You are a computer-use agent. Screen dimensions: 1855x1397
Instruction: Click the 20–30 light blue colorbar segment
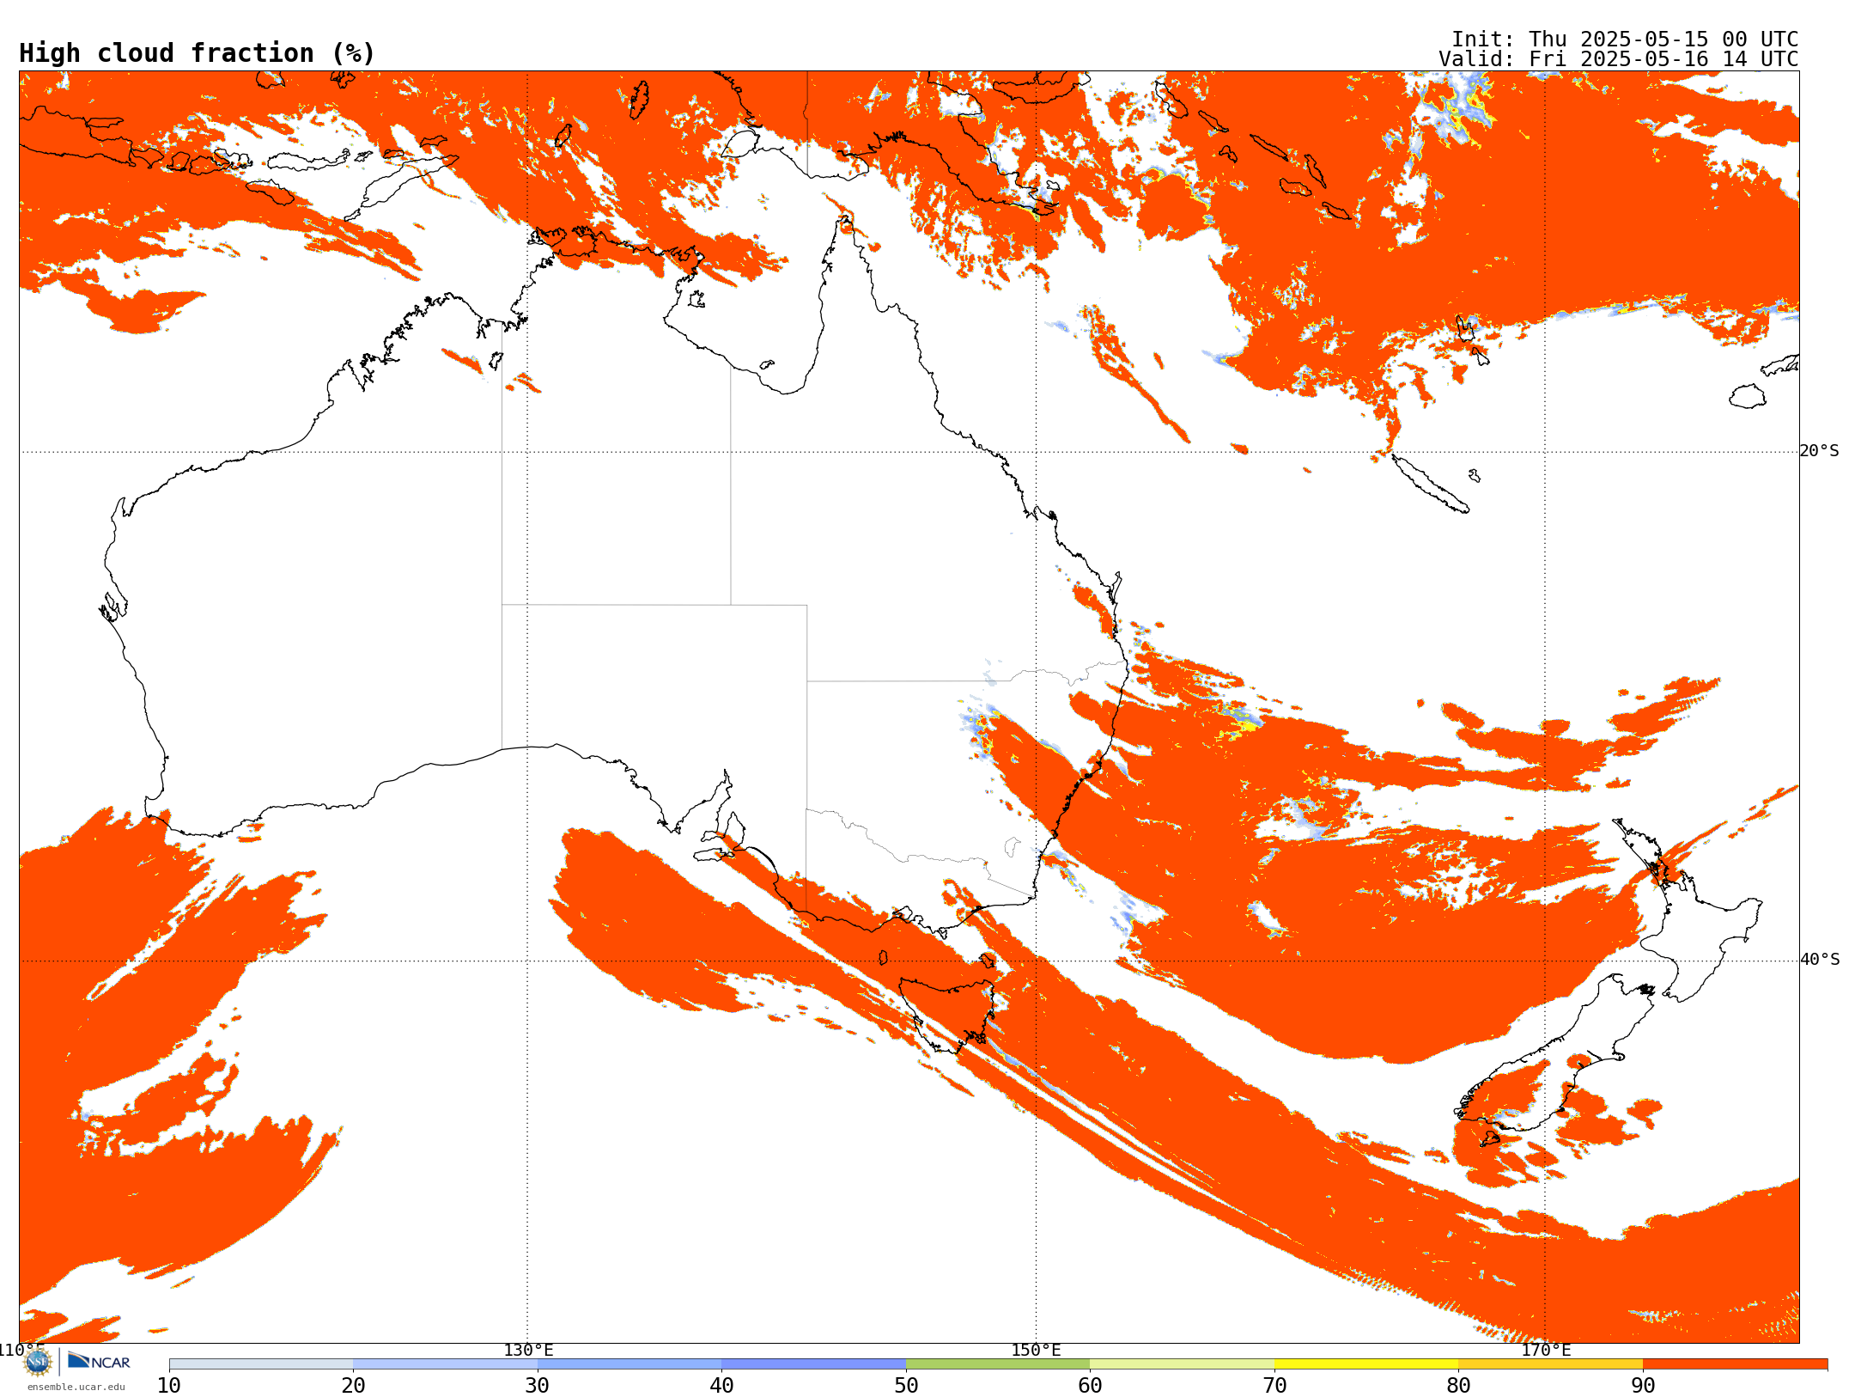click(445, 1364)
